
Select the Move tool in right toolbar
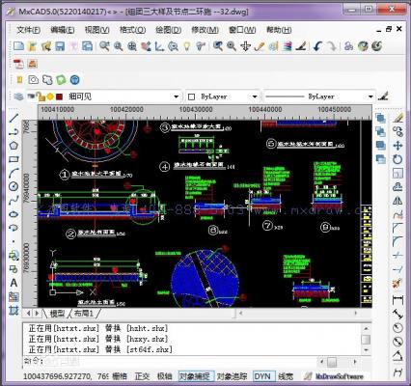[x=397, y=146]
